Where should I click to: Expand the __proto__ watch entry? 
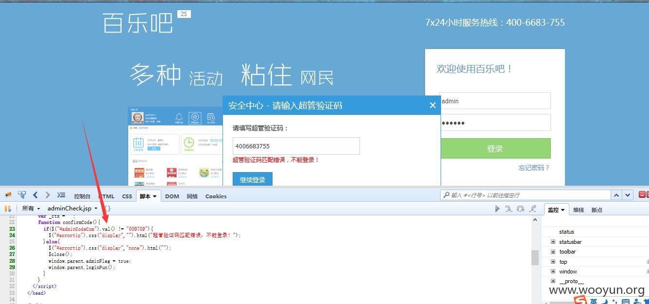coord(553,281)
